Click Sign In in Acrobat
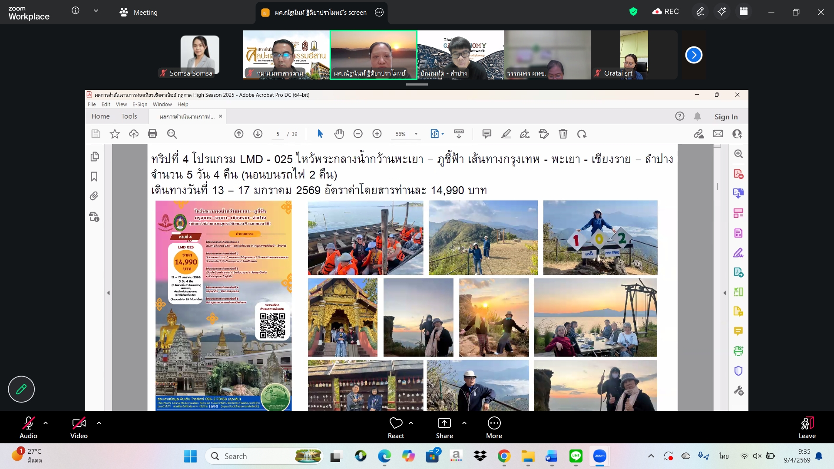Screen dimensions: 834x469 pyautogui.click(x=726, y=116)
